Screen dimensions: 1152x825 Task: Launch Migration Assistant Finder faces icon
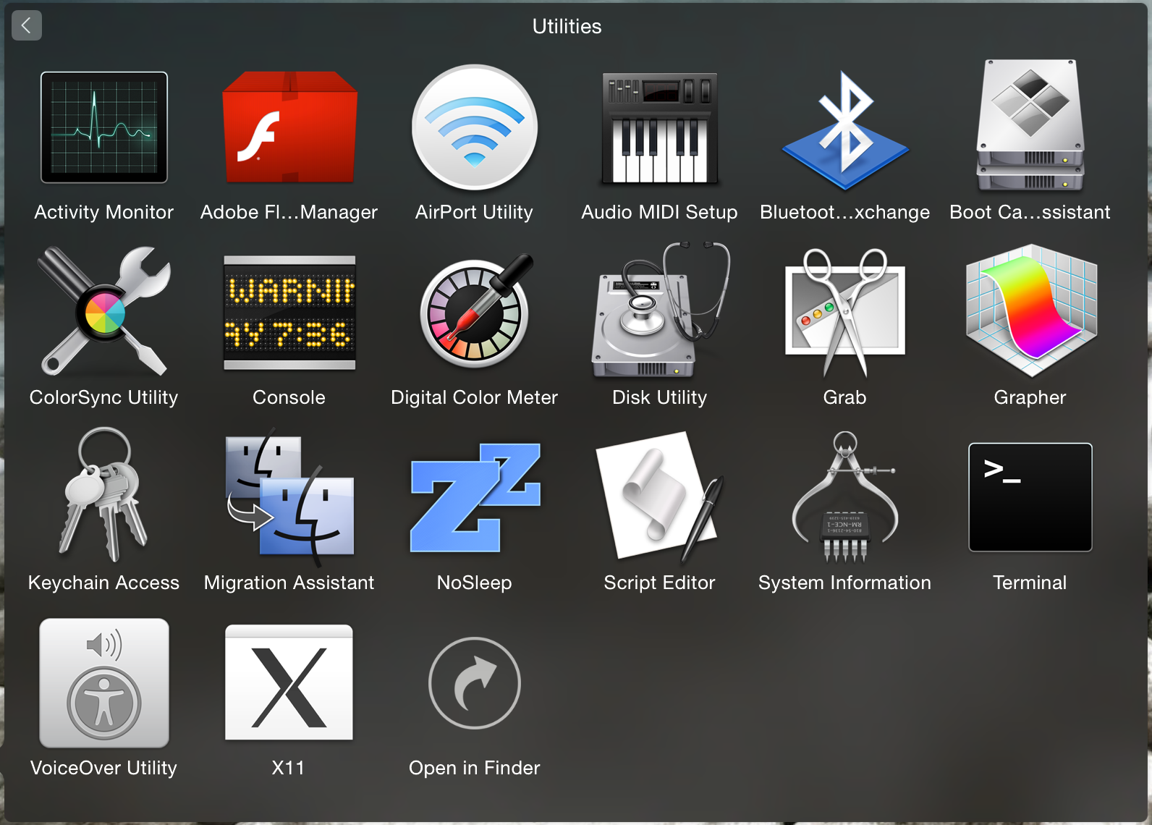tap(289, 496)
